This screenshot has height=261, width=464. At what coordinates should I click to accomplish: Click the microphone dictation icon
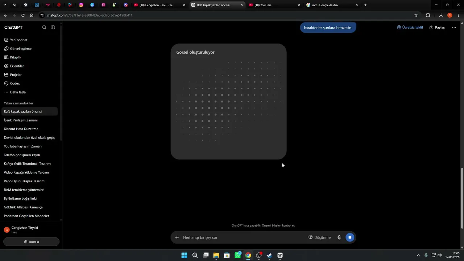coord(339,237)
